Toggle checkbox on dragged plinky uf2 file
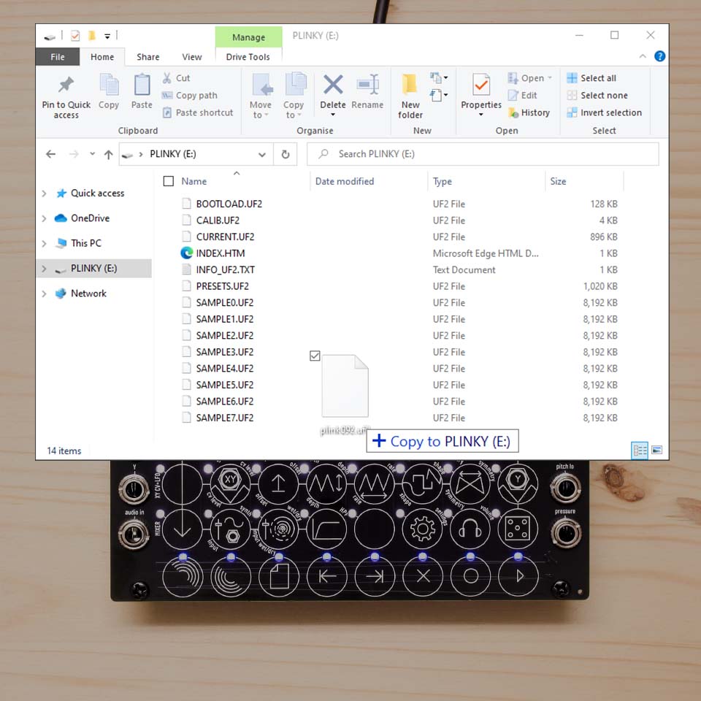The height and width of the screenshot is (701, 701). coord(315,356)
